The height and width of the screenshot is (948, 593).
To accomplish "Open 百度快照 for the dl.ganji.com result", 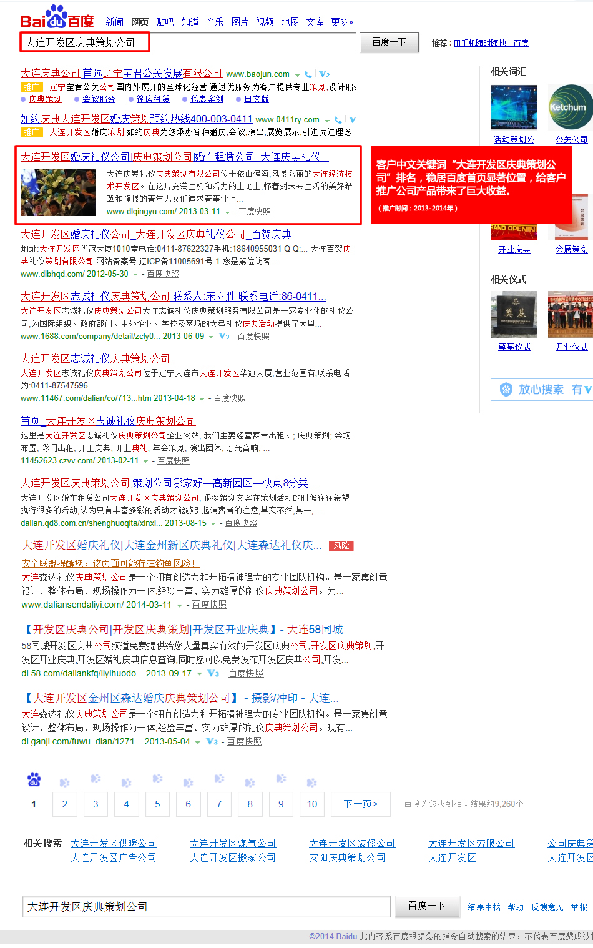I will click(x=244, y=741).
